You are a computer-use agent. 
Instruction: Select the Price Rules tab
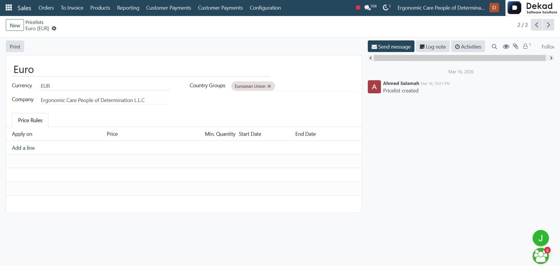(x=30, y=120)
